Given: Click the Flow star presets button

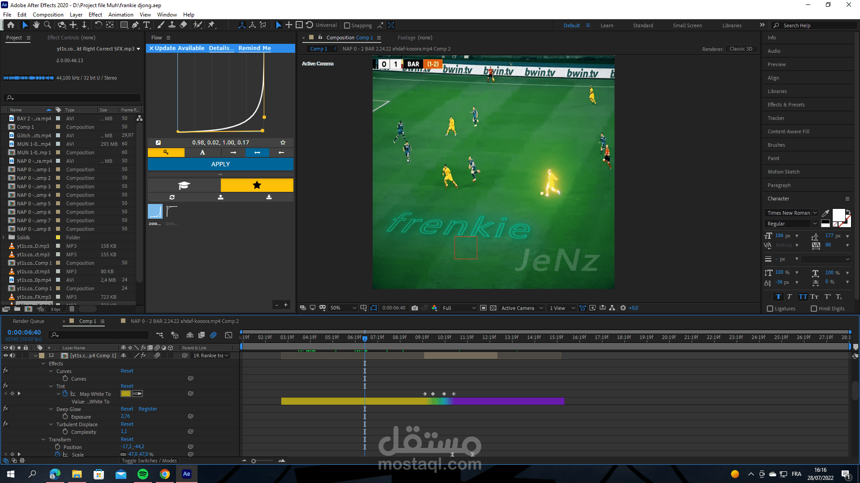Looking at the screenshot, I should 257,185.
